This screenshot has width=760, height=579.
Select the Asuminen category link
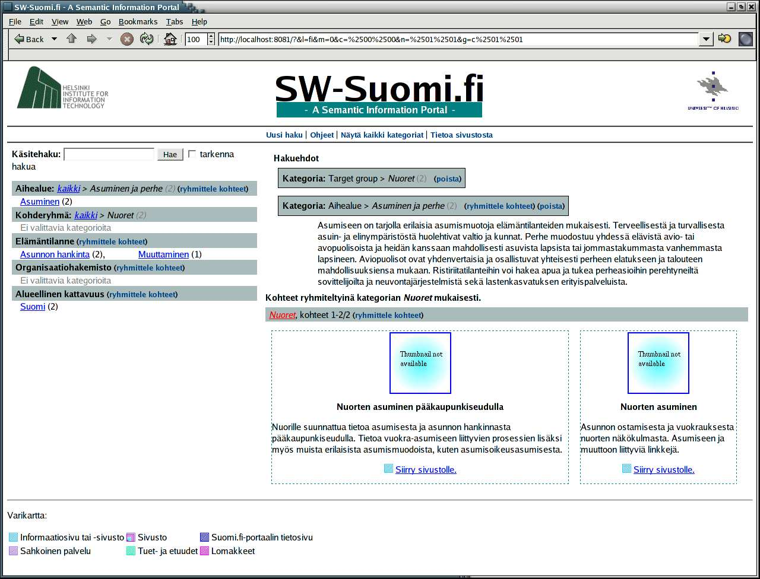[x=40, y=202]
